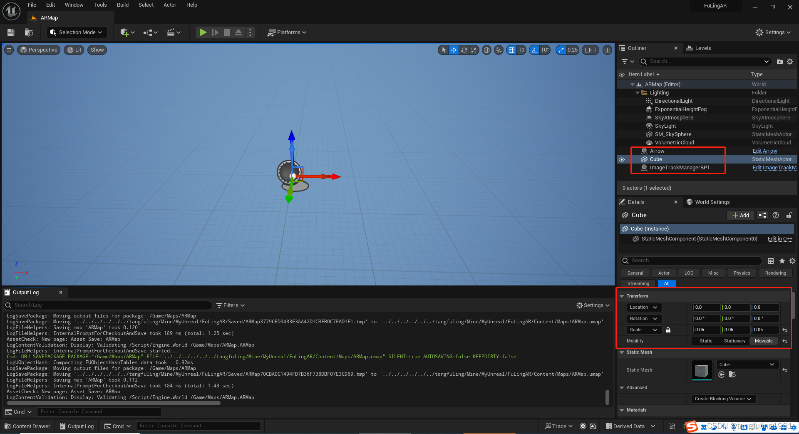The image size is (799, 434).
Task: Switch to the Levels tab
Action: tap(699, 48)
